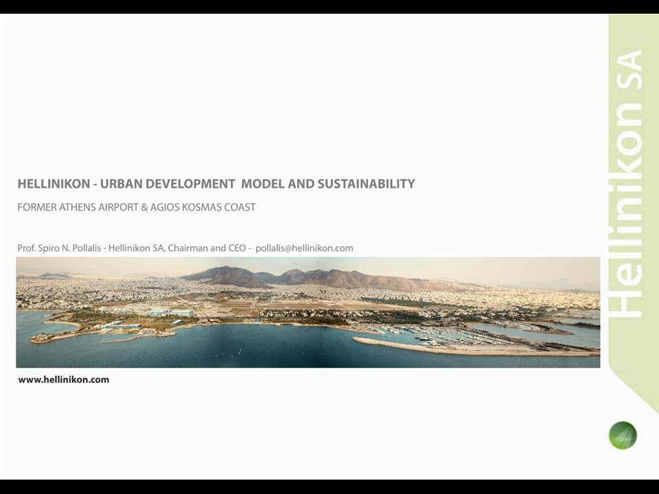659x494 pixels.
Task: Click the pollalis@hellinikon.com email address
Action: [x=304, y=248]
